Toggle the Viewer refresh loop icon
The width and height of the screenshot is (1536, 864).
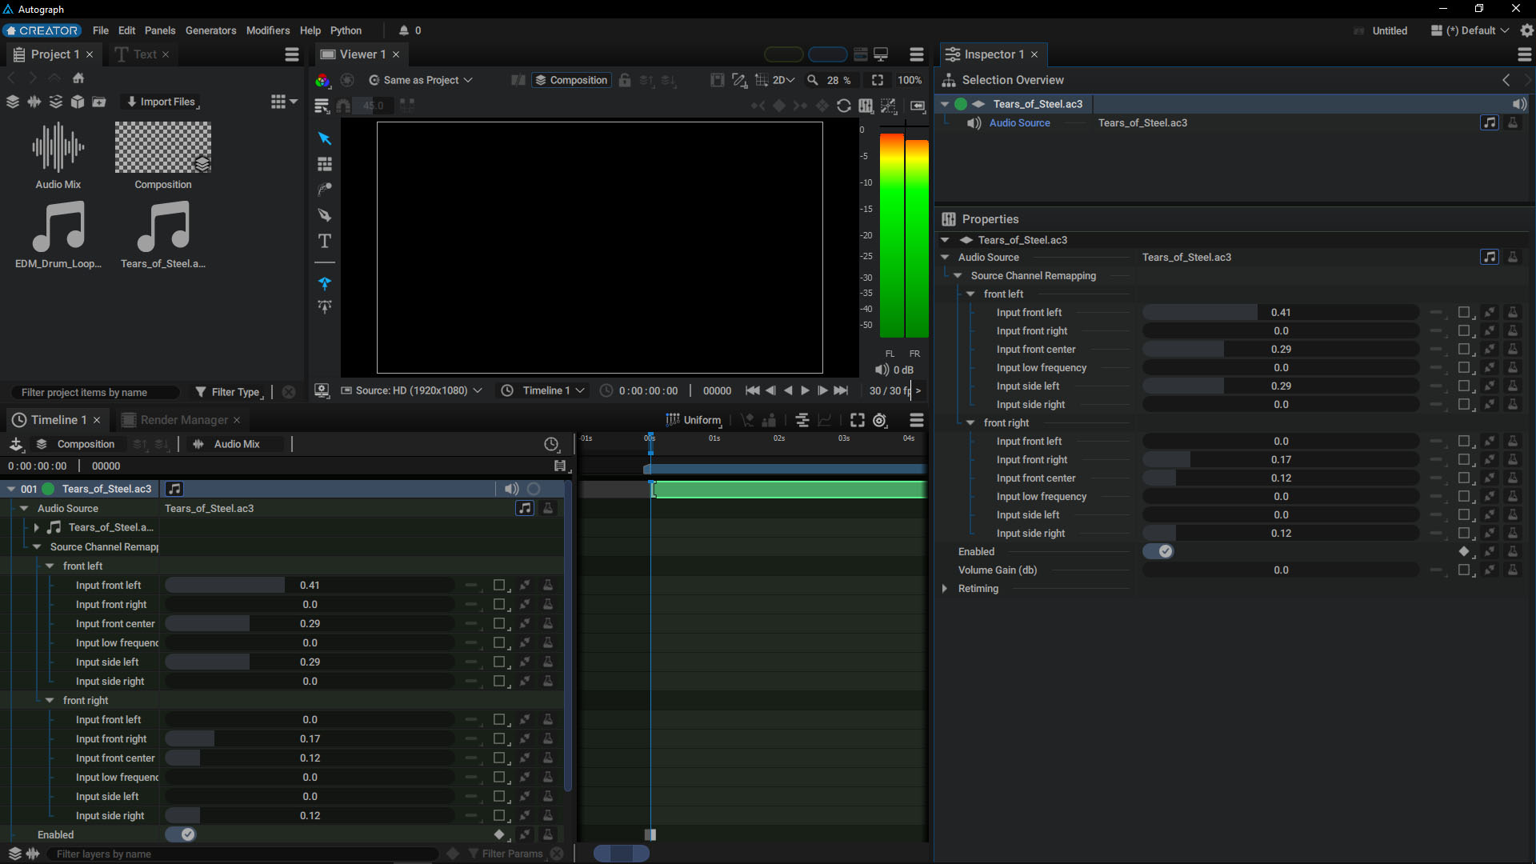[844, 106]
